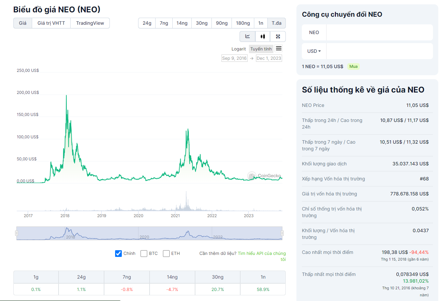Choose the 7ng time range
Image resolution: width=443 pixels, height=301 pixels.
pos(164,23)
